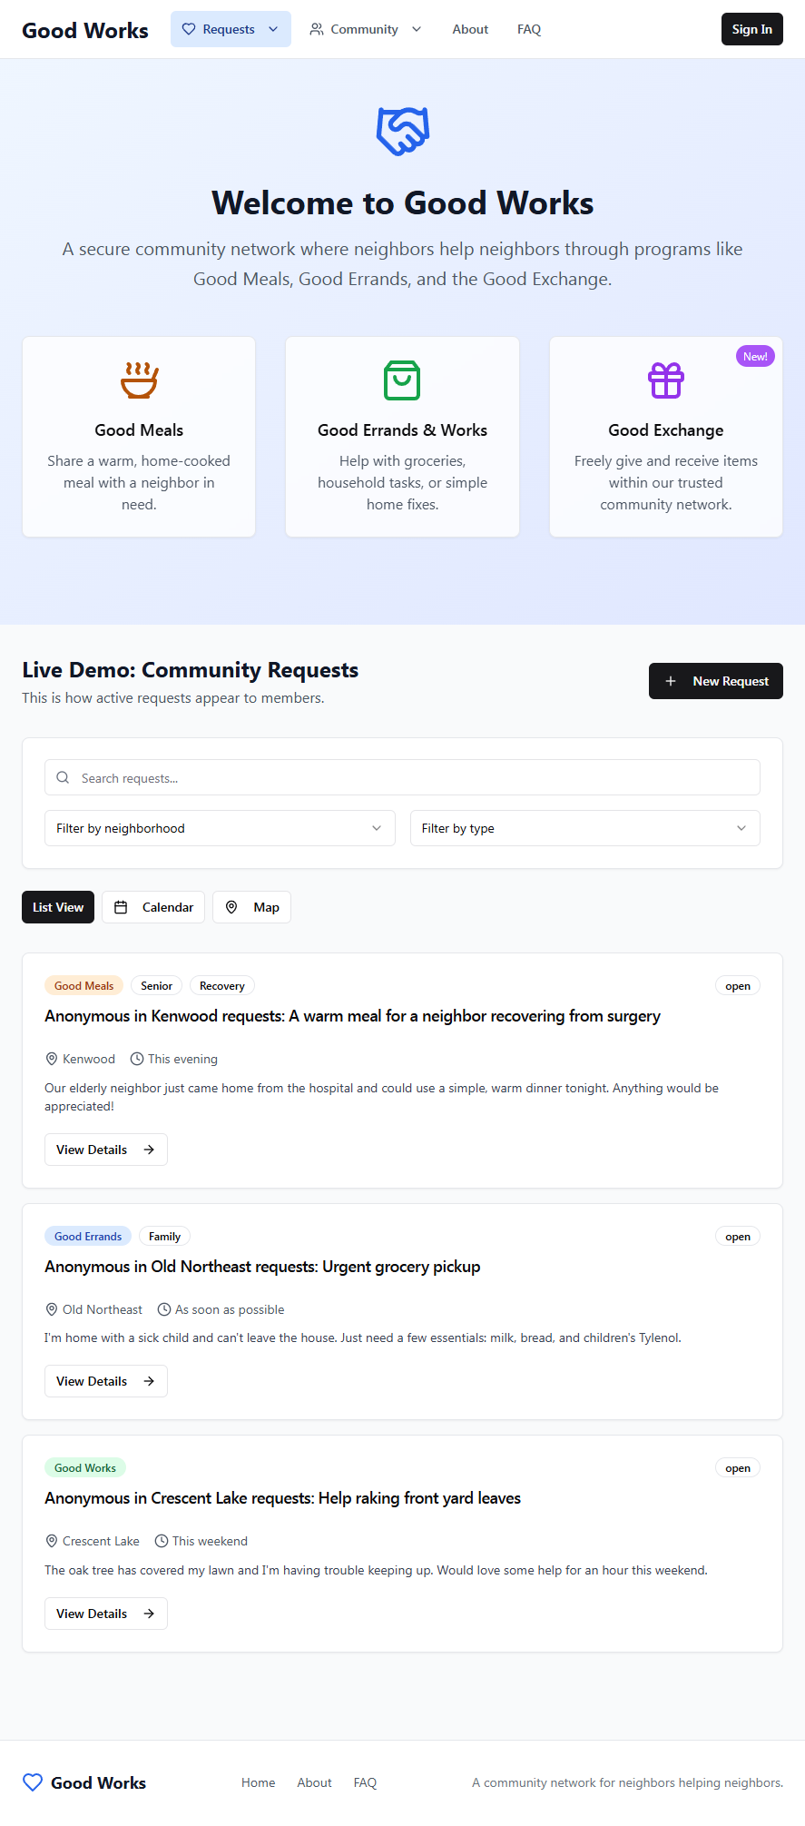The width and height of the screenshot is (805, 1826).
Task: Open the Filter by neighborhood dropdown
Action: click(x=220, y=828)
